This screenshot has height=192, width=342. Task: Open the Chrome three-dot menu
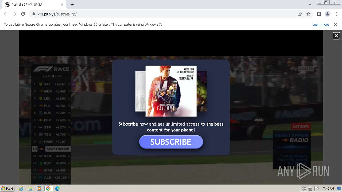(336, 14)
